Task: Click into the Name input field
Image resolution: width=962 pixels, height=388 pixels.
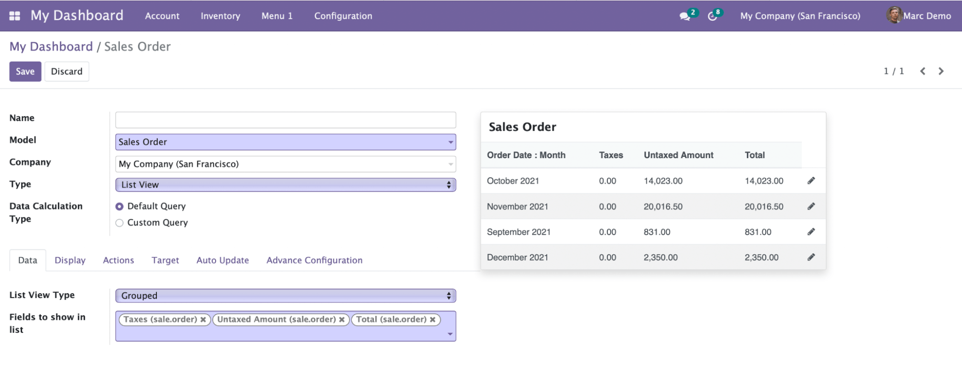Action: [285, 120]
